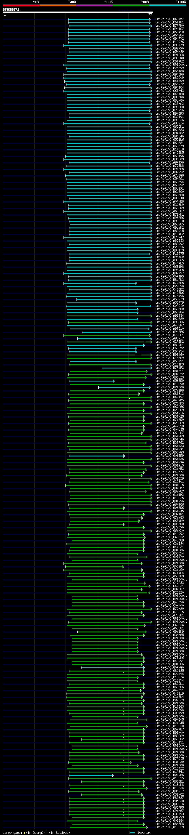Select the UniRef100_Q66N72 label
Viewport: 189px width, 835px height.
170,84
